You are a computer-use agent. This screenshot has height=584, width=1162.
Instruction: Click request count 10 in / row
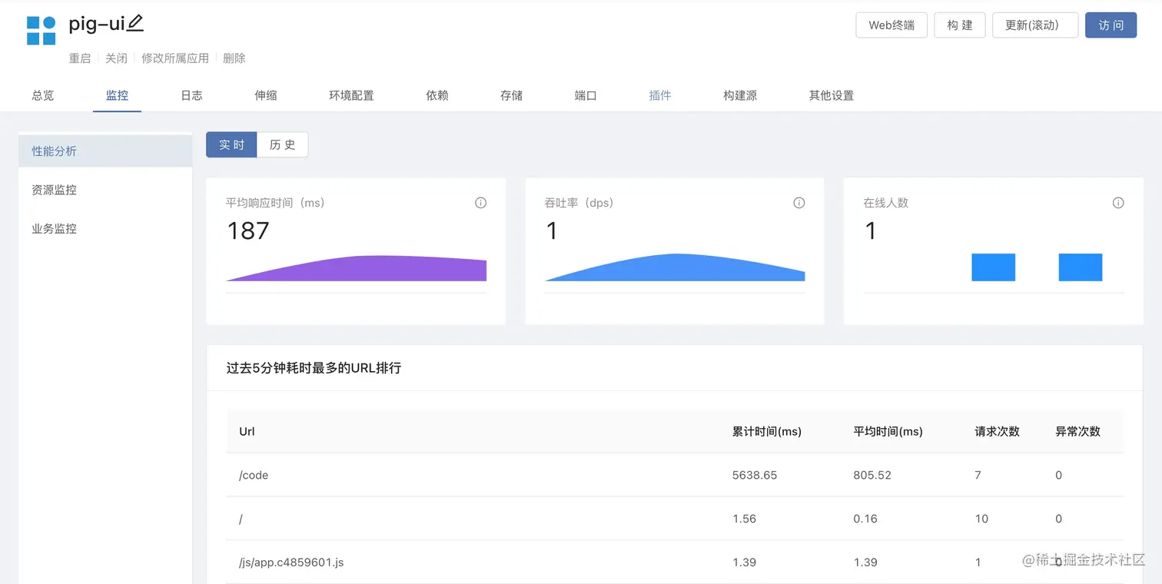click(981, 519)
